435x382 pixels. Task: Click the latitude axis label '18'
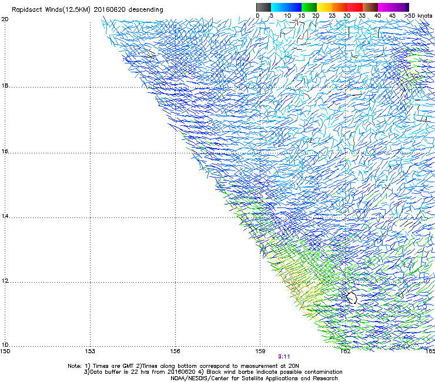point(5,86)
